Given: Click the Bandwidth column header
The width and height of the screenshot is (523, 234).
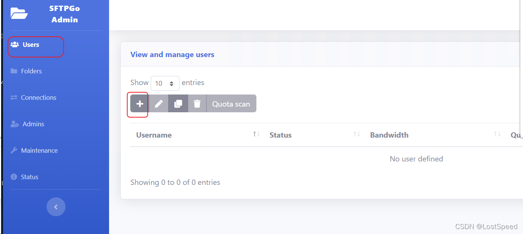Looking at the screenshot, I should point(434,135).
